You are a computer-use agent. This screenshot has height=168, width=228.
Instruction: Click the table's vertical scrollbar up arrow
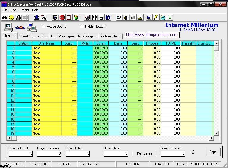[x=216, y=43]
